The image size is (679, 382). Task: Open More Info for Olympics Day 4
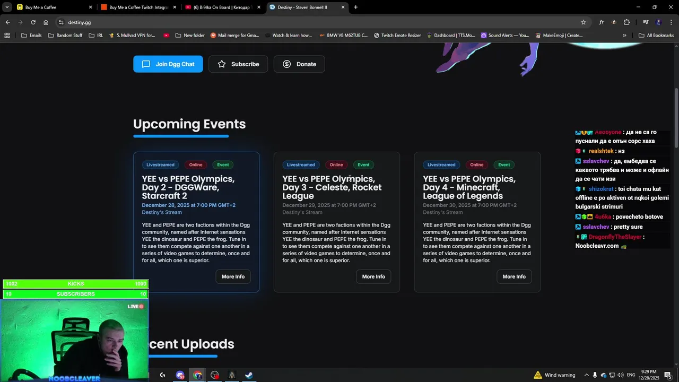pos(514,276)
